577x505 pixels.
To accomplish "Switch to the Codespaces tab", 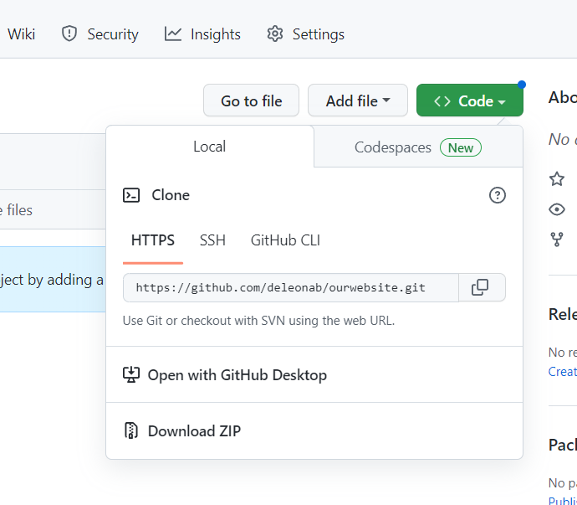I will click(x=418, y=147).
